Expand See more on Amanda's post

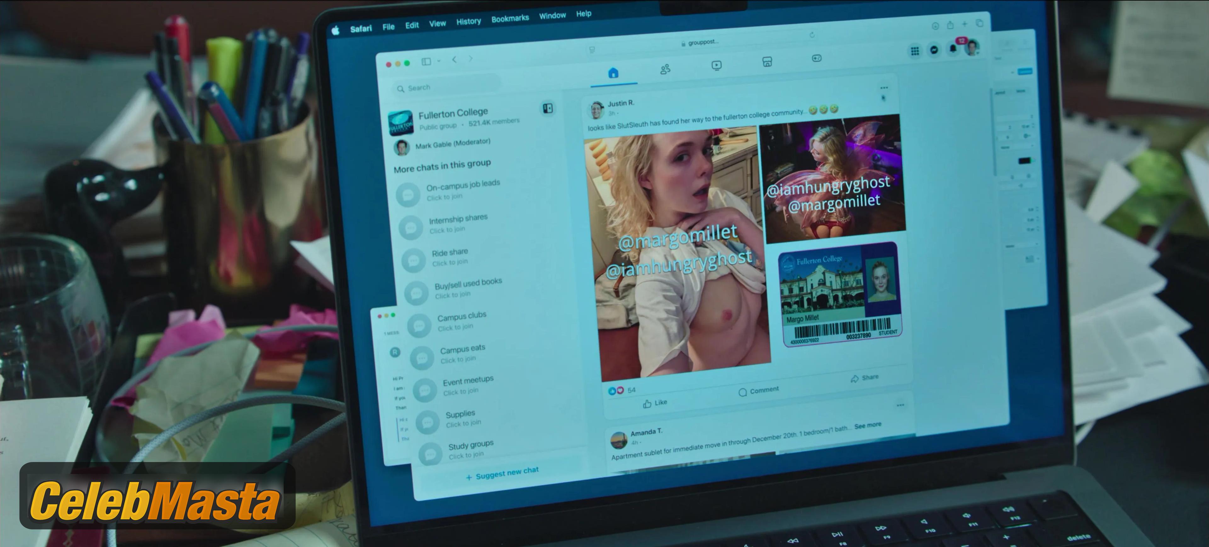click(868, 426)
